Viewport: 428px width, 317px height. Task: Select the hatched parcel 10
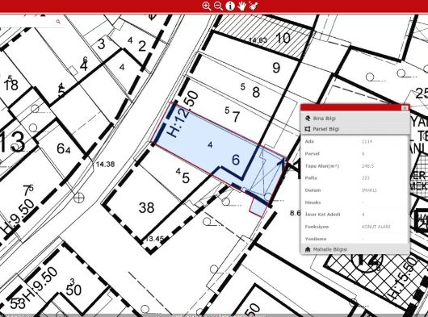click(x=283, y=38)
